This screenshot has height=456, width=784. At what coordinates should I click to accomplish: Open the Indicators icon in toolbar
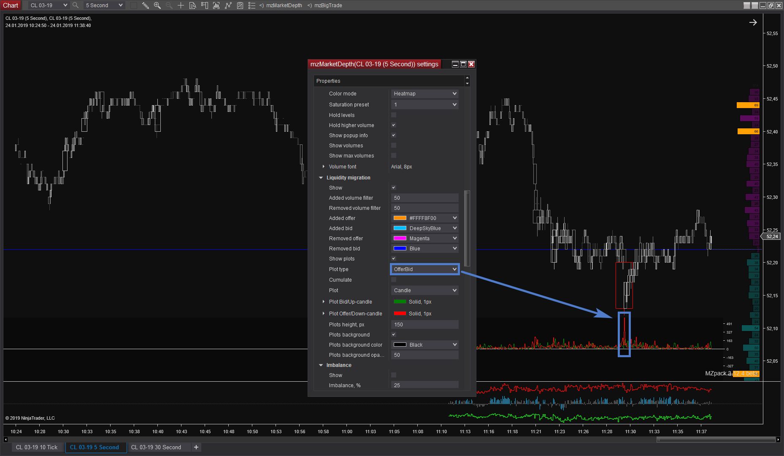point(228,5)
